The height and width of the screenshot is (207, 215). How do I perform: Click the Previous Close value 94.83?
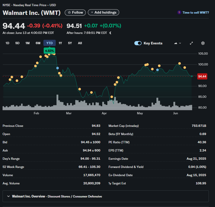pos(96,126)
